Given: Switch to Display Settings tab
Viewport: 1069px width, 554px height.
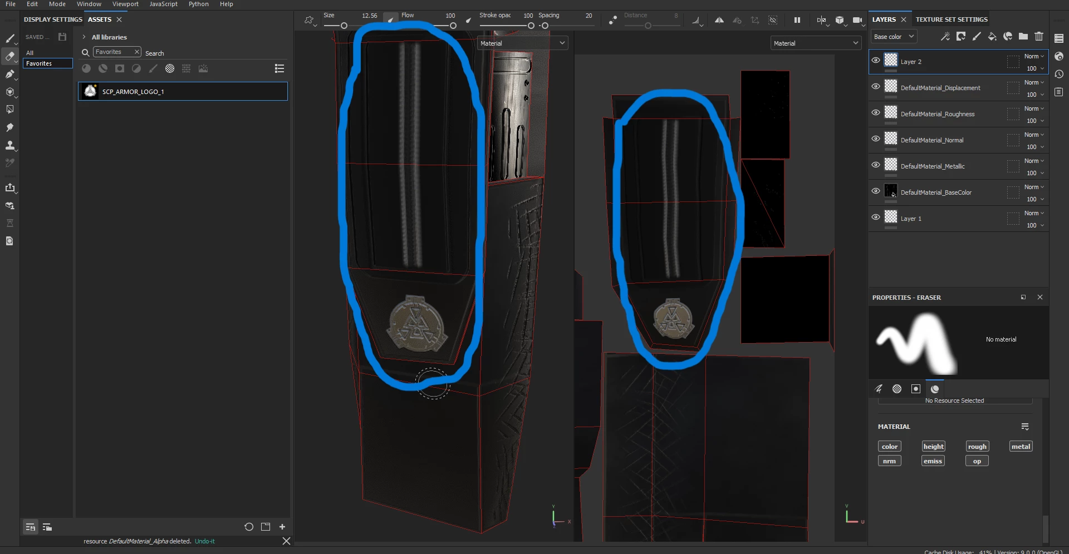Looking at the screenshot, I should point(53,19).
